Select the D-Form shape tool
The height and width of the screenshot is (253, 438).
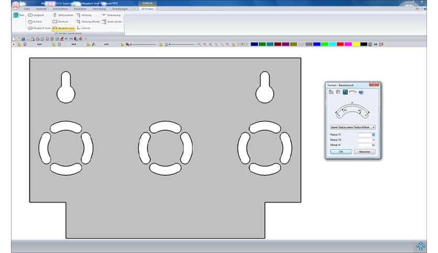[37, 22]
